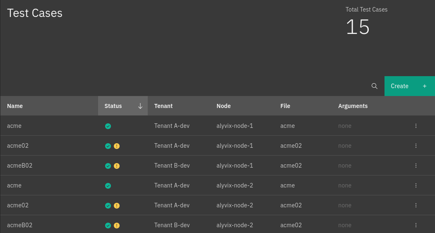Expand the actions menu for acmeB02 on alyvix-node-2
This screenshot has width=435, height=233.
pos(416,225)
